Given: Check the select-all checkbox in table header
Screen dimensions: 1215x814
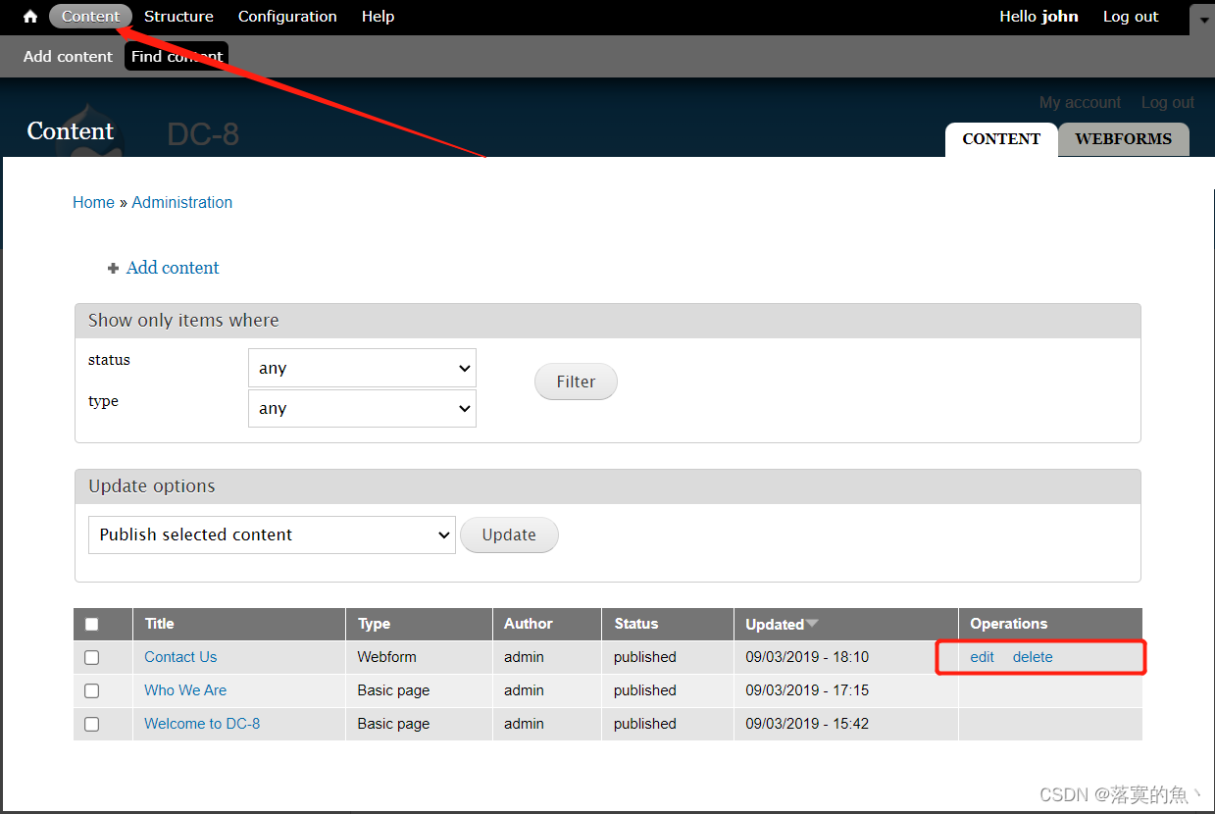Looking at the screenshot, I should tap(91, 624).
